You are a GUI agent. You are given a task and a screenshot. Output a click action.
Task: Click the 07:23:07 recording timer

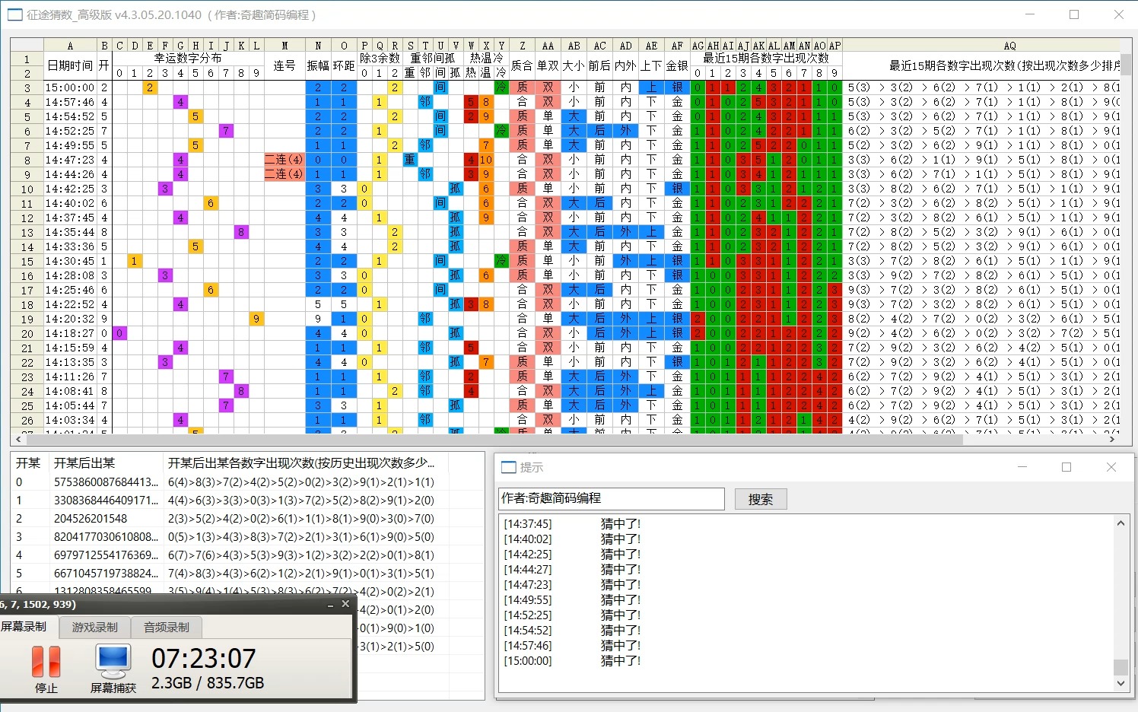203,659
